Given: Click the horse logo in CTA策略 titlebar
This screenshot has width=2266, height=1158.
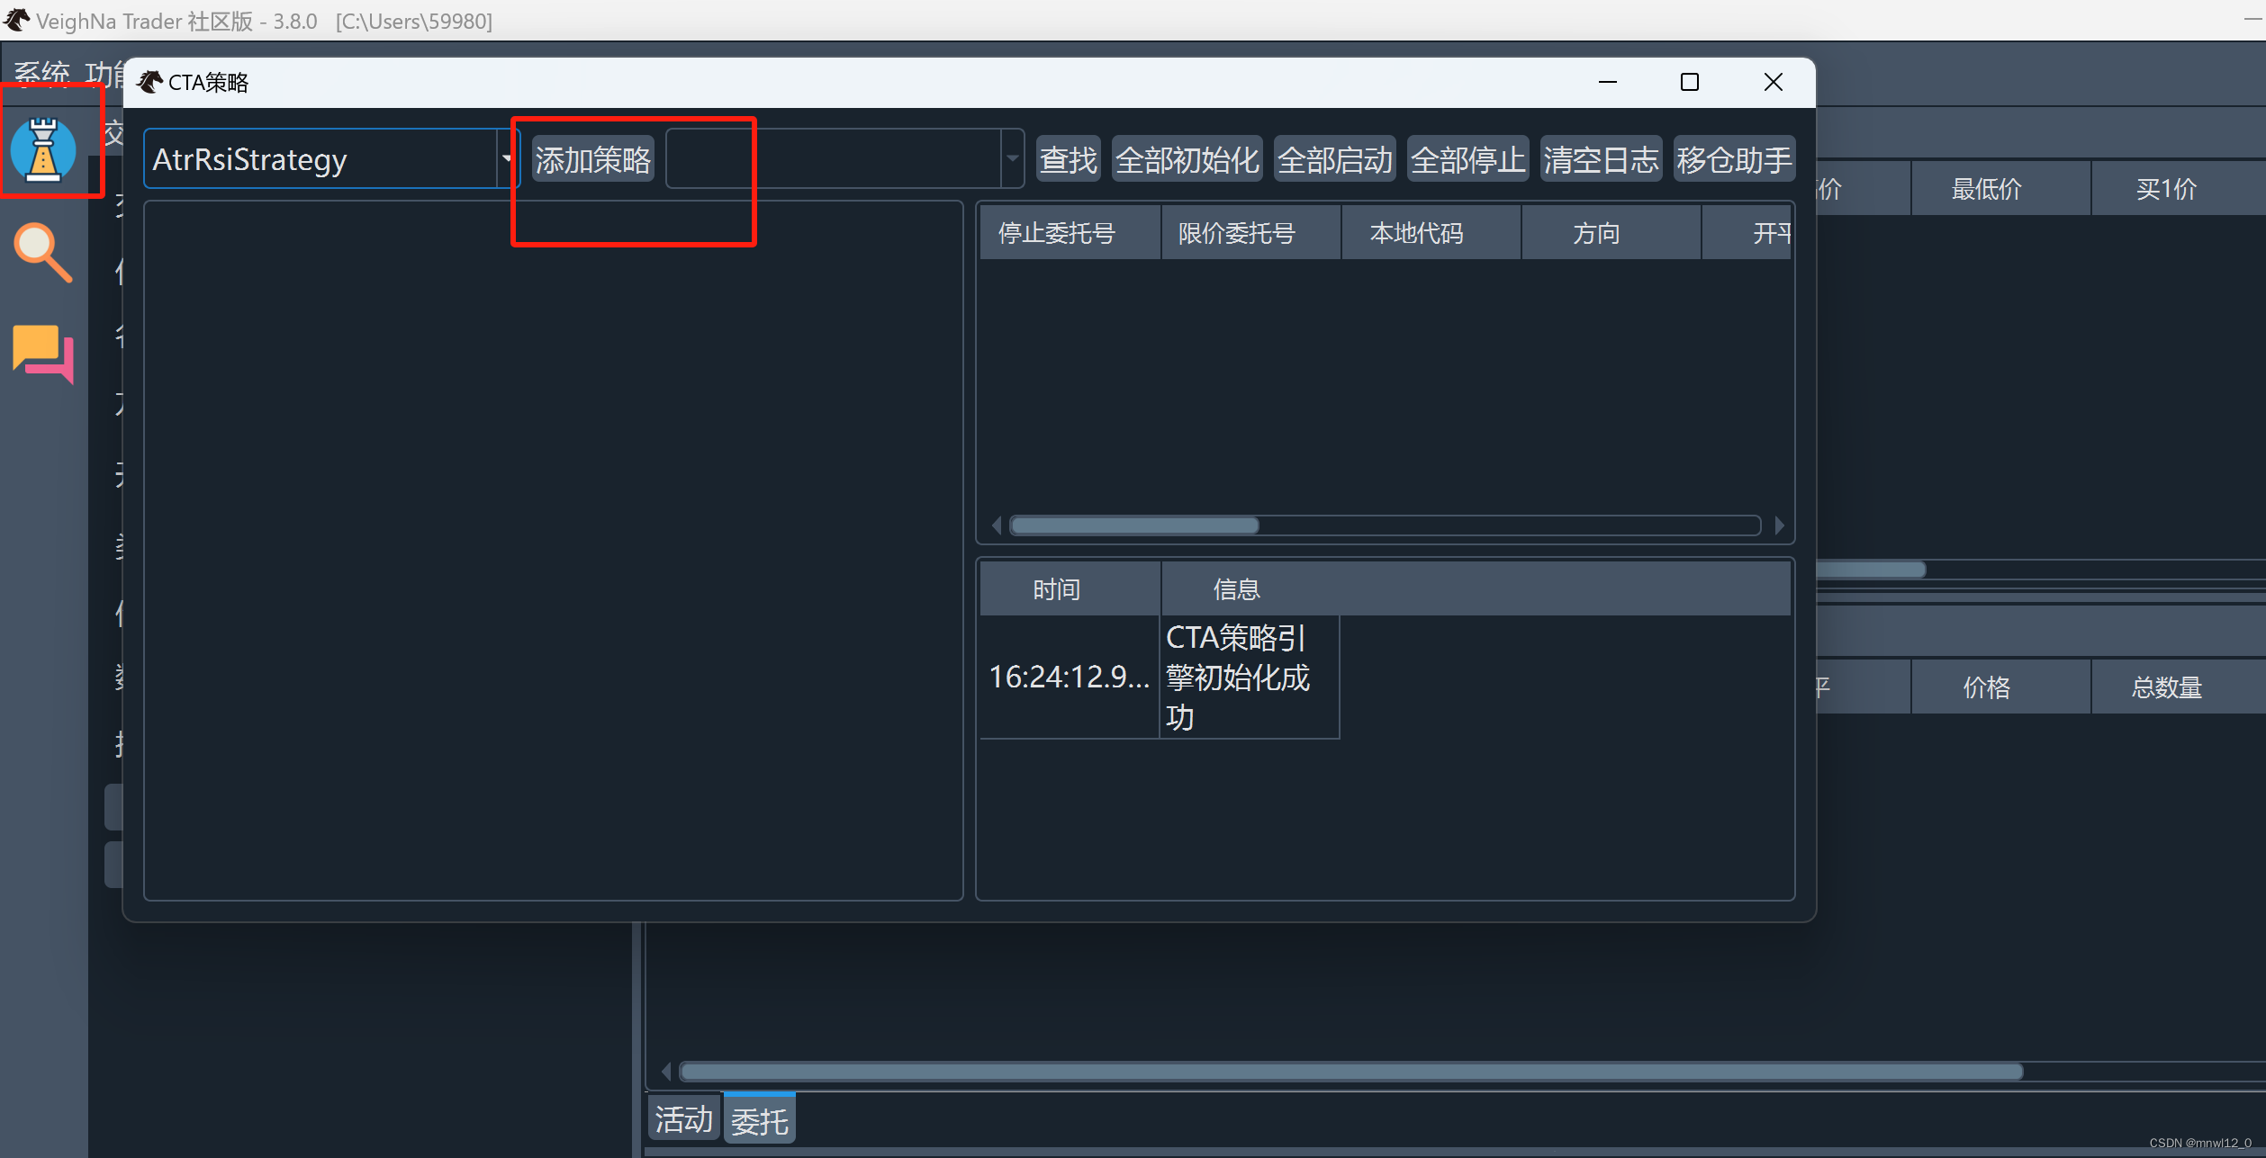Looking at the screenshot, I should click(x=149, y=83).
